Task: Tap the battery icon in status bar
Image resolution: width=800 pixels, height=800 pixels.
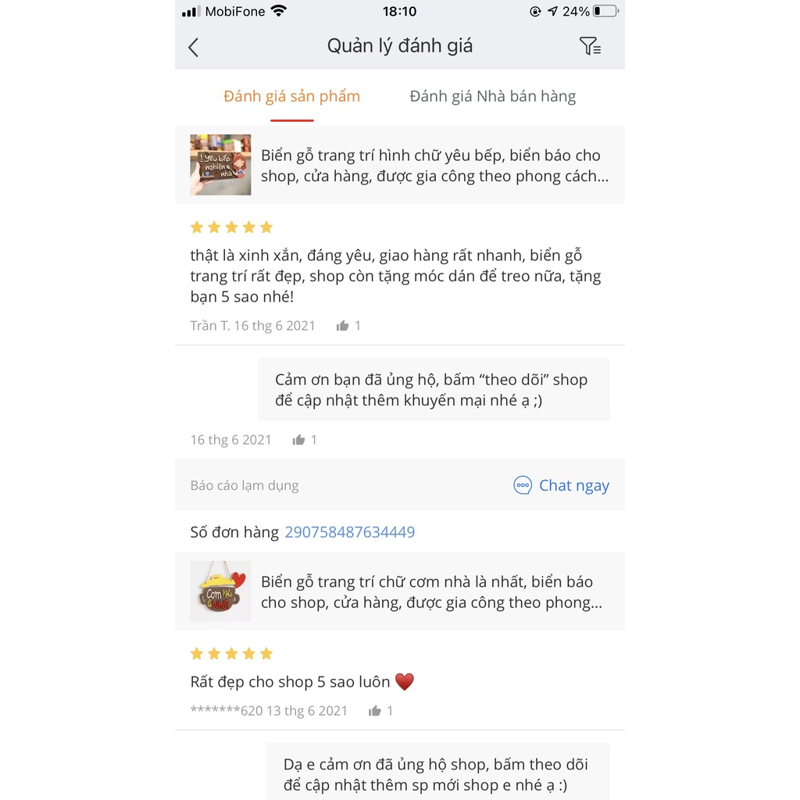Action: pos(605,12)
